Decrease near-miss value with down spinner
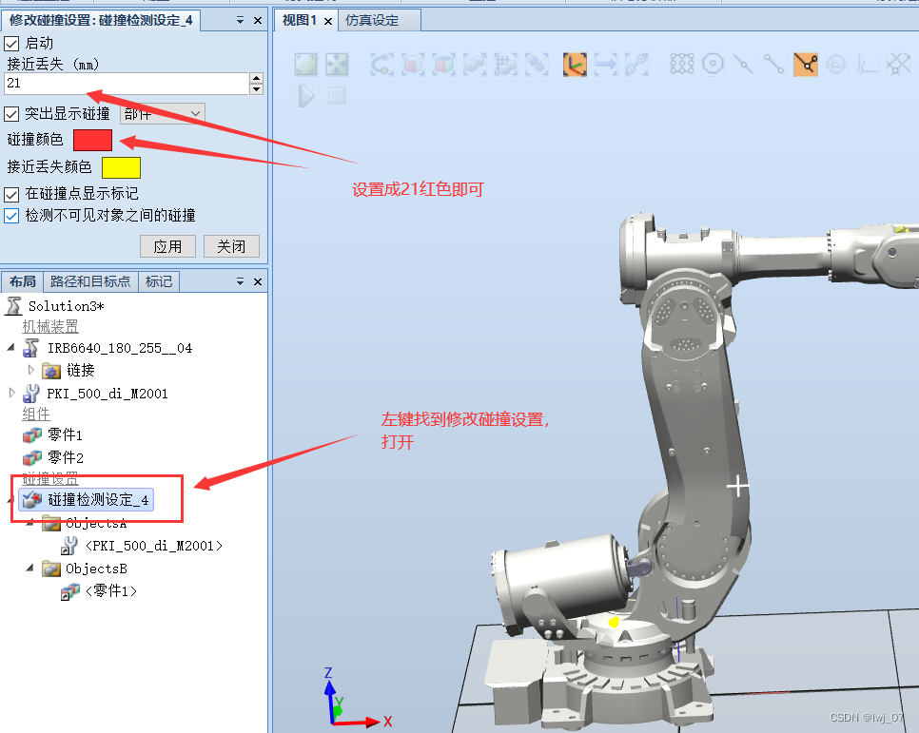The width and height of the screenshot is (919, 733). [256, 89]
